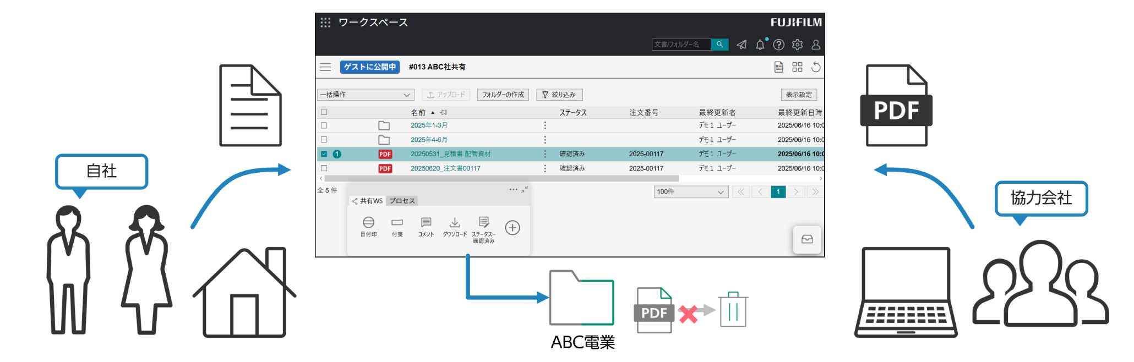Screen dimensions: 1134x362
Task: Click the ダウンロード download icon
Action: point(455,223)
